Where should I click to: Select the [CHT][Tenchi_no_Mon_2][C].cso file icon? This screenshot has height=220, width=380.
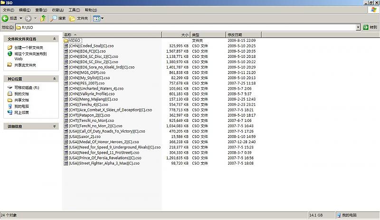[66, 126]
